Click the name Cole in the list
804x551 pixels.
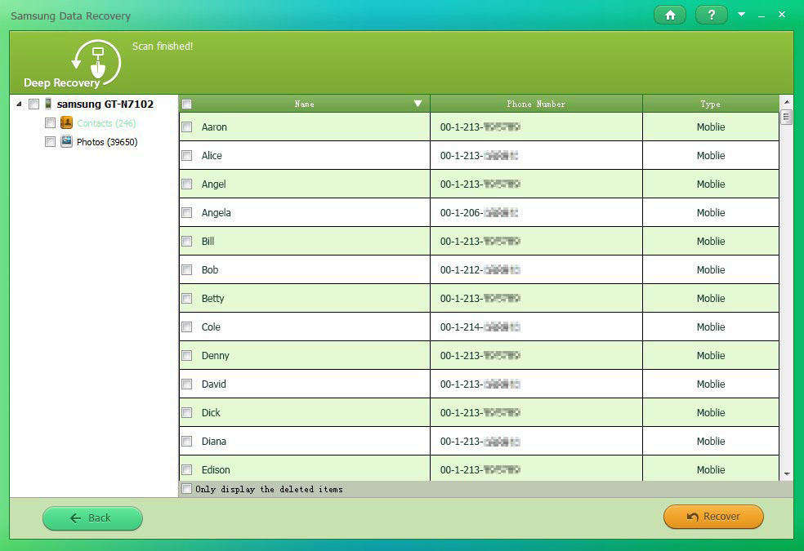(211, 327)
